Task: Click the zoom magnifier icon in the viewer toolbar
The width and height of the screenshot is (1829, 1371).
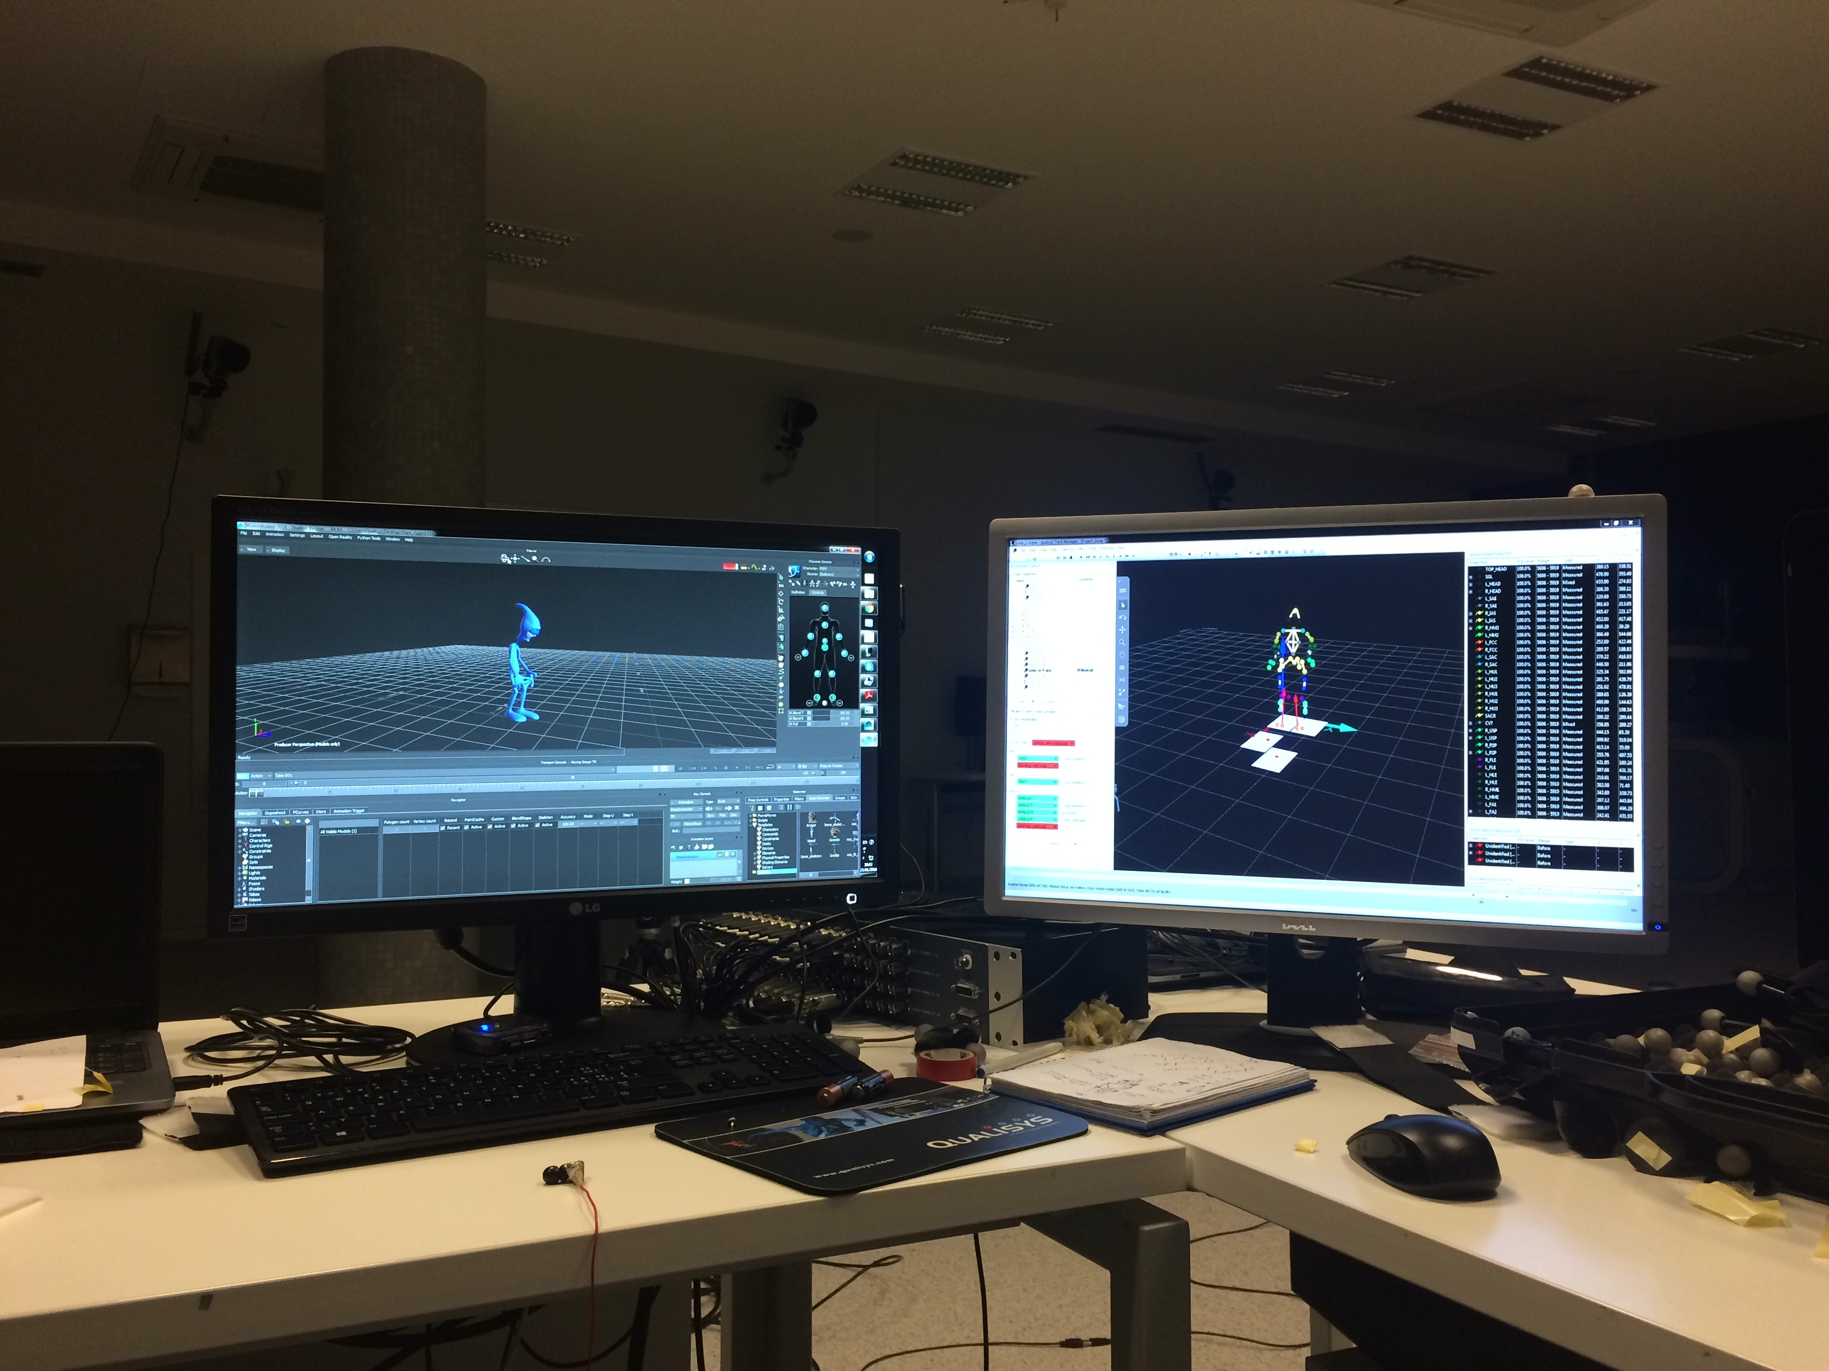Action: tap(536, 559)
